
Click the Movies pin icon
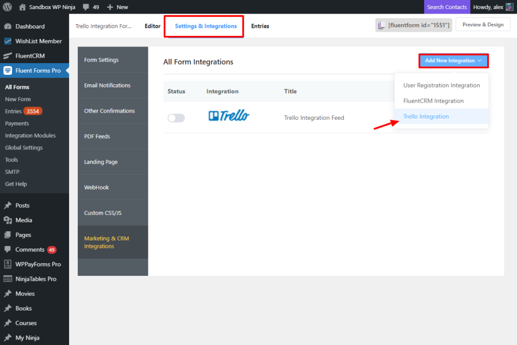[8, 293]
